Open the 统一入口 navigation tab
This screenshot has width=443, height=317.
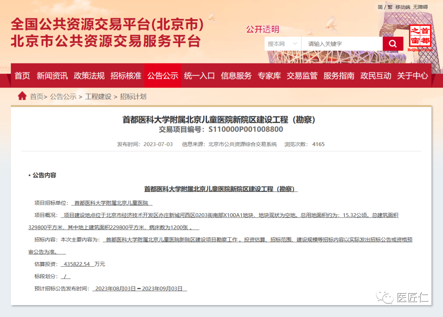tap(199, 76)
